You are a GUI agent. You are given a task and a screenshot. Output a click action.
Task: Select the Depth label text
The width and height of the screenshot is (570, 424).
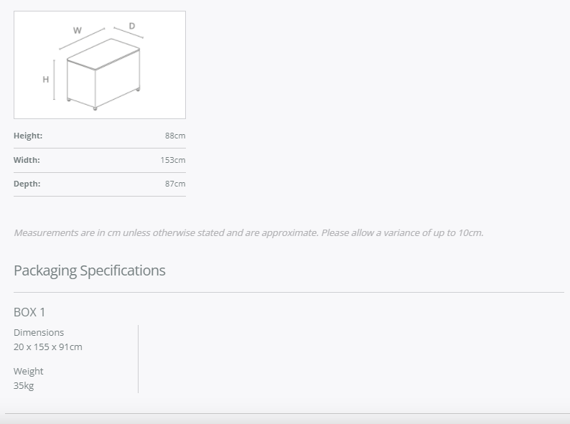point(27,184)
